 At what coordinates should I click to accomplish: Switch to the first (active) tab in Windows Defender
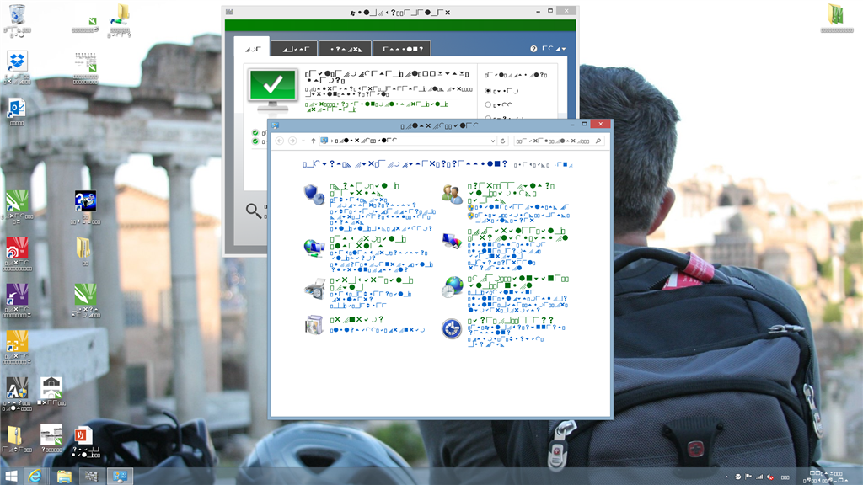coord(251,49)
